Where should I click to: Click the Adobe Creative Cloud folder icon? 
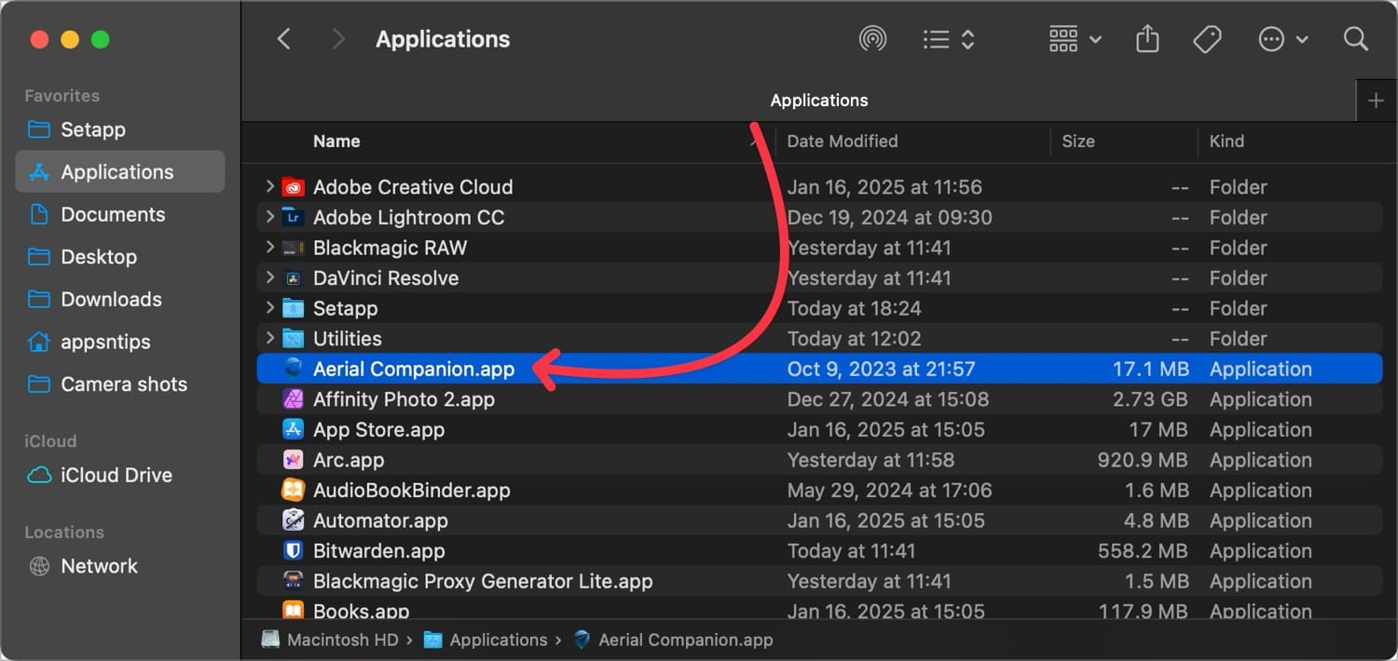click(x=294, y=187)
